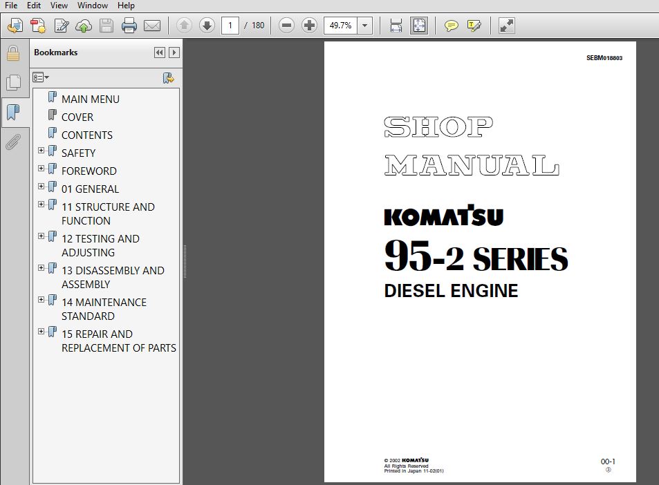Image resolution: width=659 pixels, height=485 pixels.
Task: Open 13 DISASSEMBLY AND ASSEMBLY bookmark text
Action: tap(113, 277)
